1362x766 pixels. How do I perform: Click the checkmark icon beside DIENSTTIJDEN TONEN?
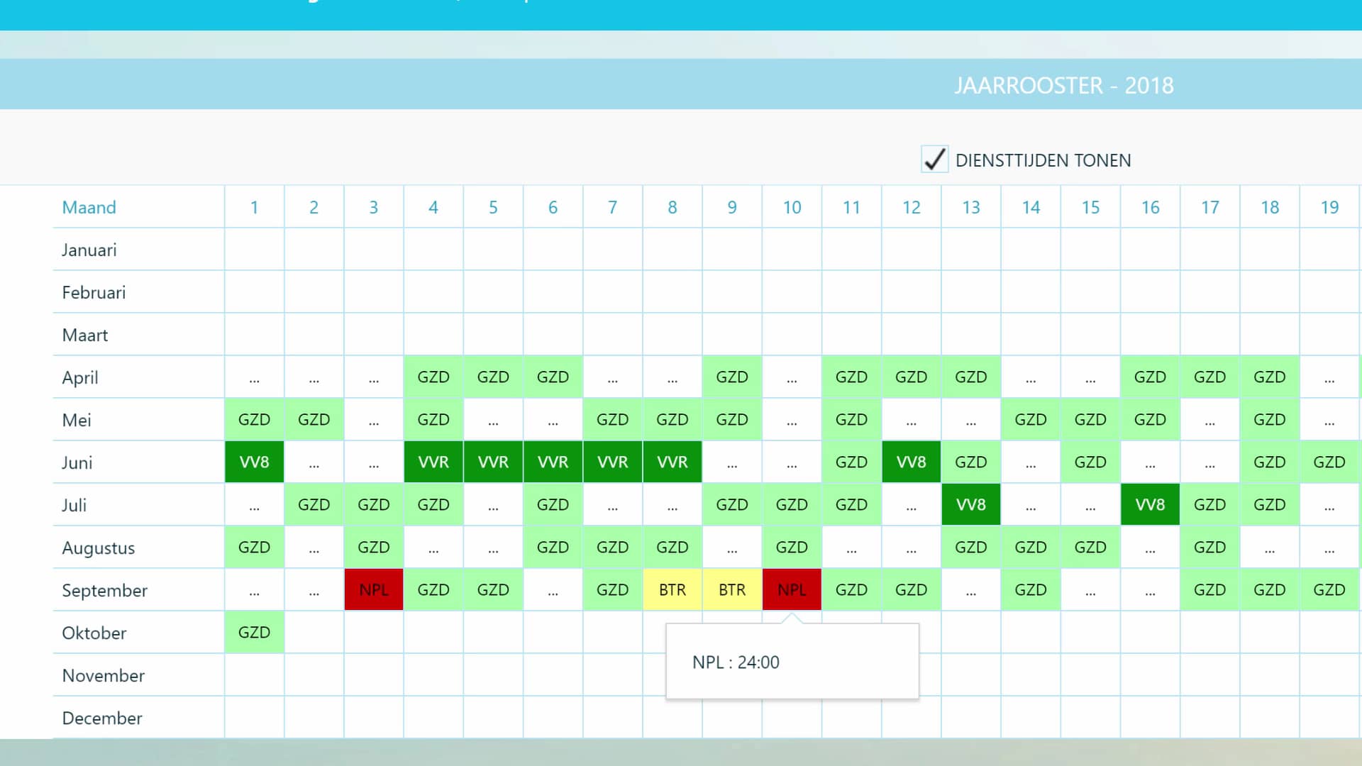click(934, 159)
